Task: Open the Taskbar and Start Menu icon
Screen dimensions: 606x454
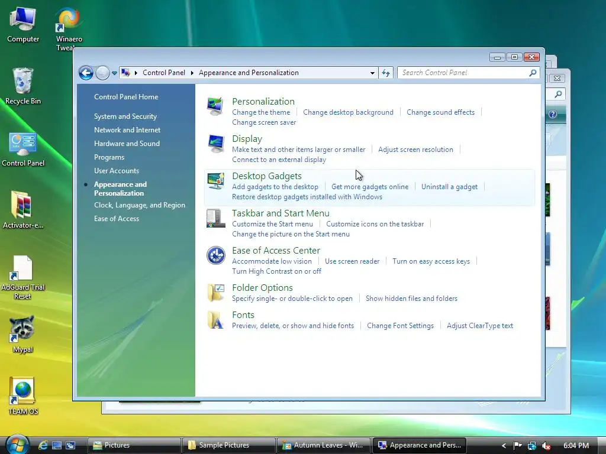Action: click(215, 218)
